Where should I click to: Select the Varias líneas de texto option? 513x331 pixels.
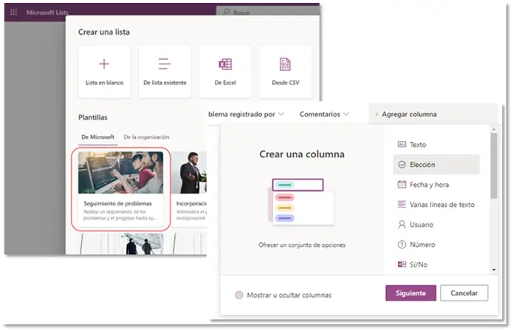(x=436, y=205)
